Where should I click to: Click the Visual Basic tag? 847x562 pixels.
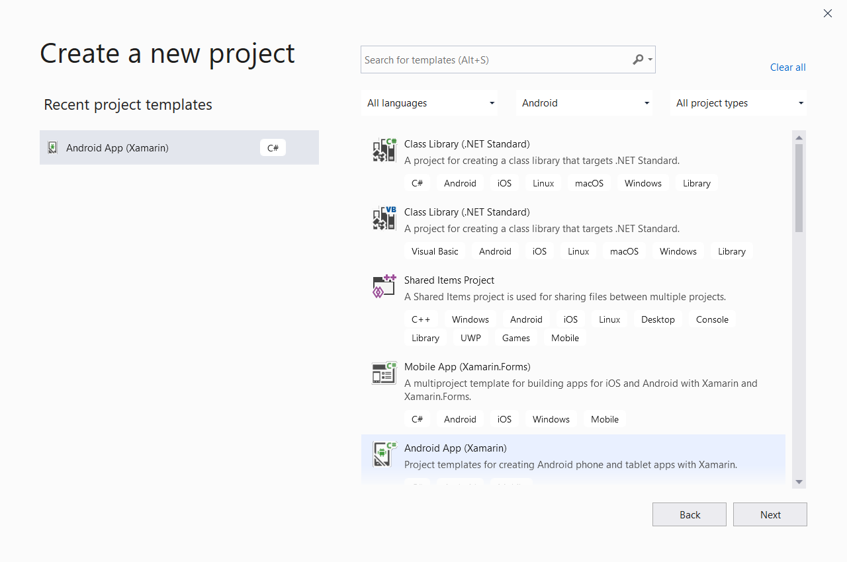[x=435, y=251]
